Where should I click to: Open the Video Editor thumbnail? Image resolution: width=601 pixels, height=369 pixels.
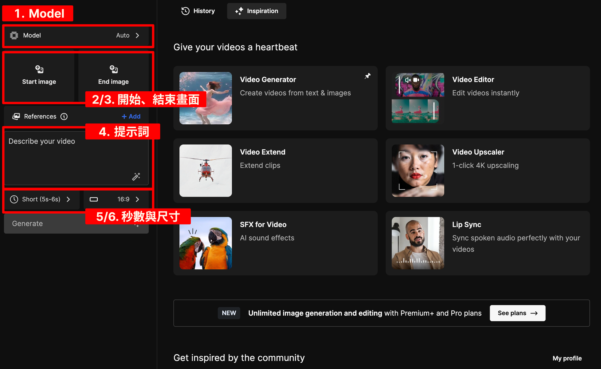click(418, 98)
